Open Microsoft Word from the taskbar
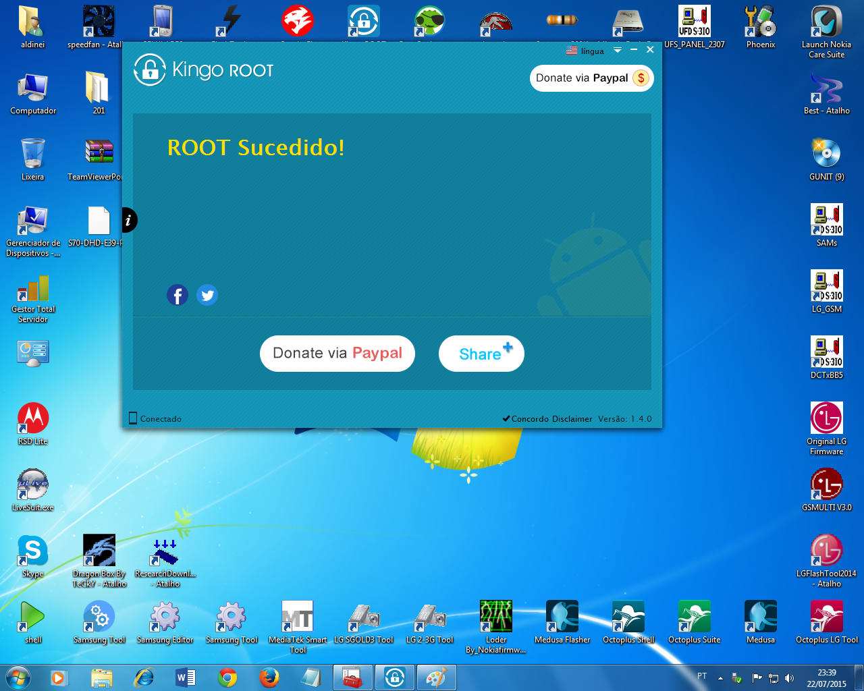864x691 pixels. coord(185,677)
